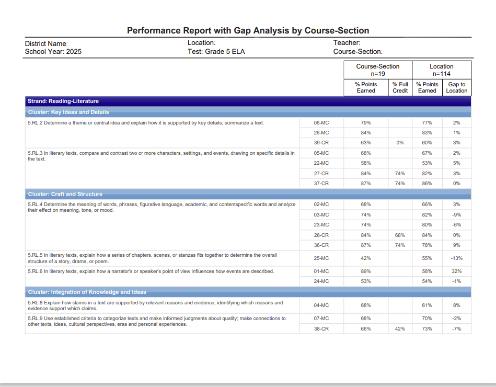Select the 'District Name:' label

tap(46, 43)
